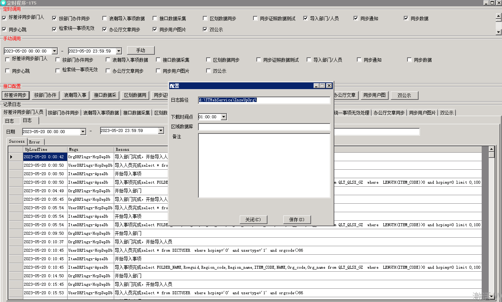Click the 定时调用 section's scroll-up arrow
The image size is (502, 302).
pos(498,16)
